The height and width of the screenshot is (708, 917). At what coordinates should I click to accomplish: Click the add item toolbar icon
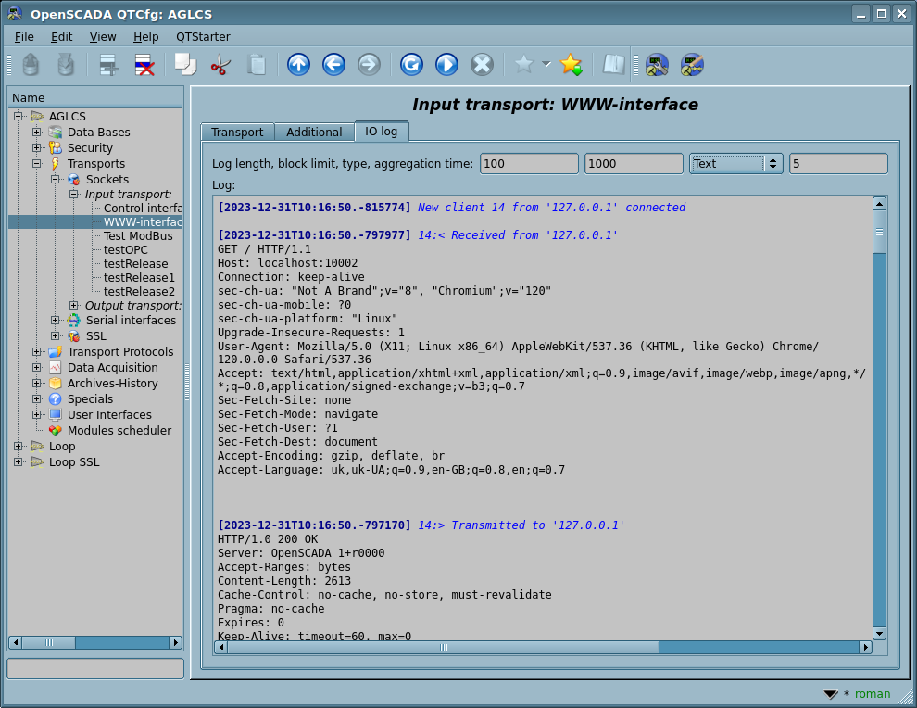coord(109,64)
